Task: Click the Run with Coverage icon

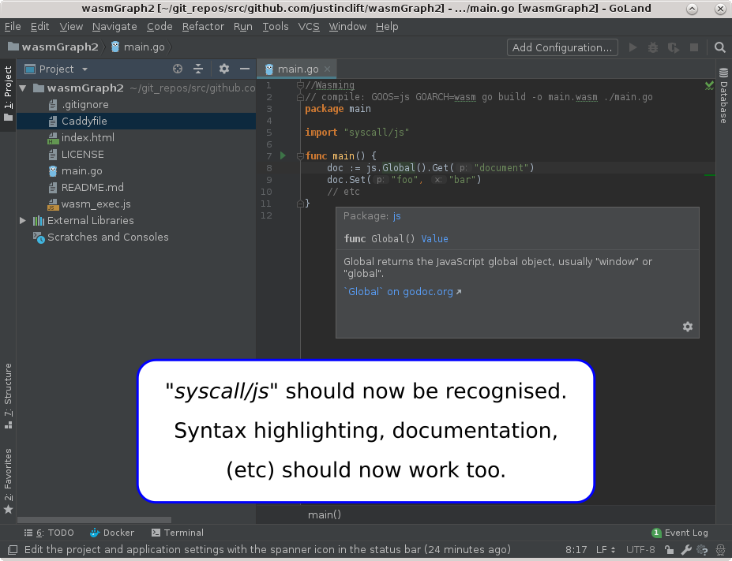Action: (x=674, y=47)
